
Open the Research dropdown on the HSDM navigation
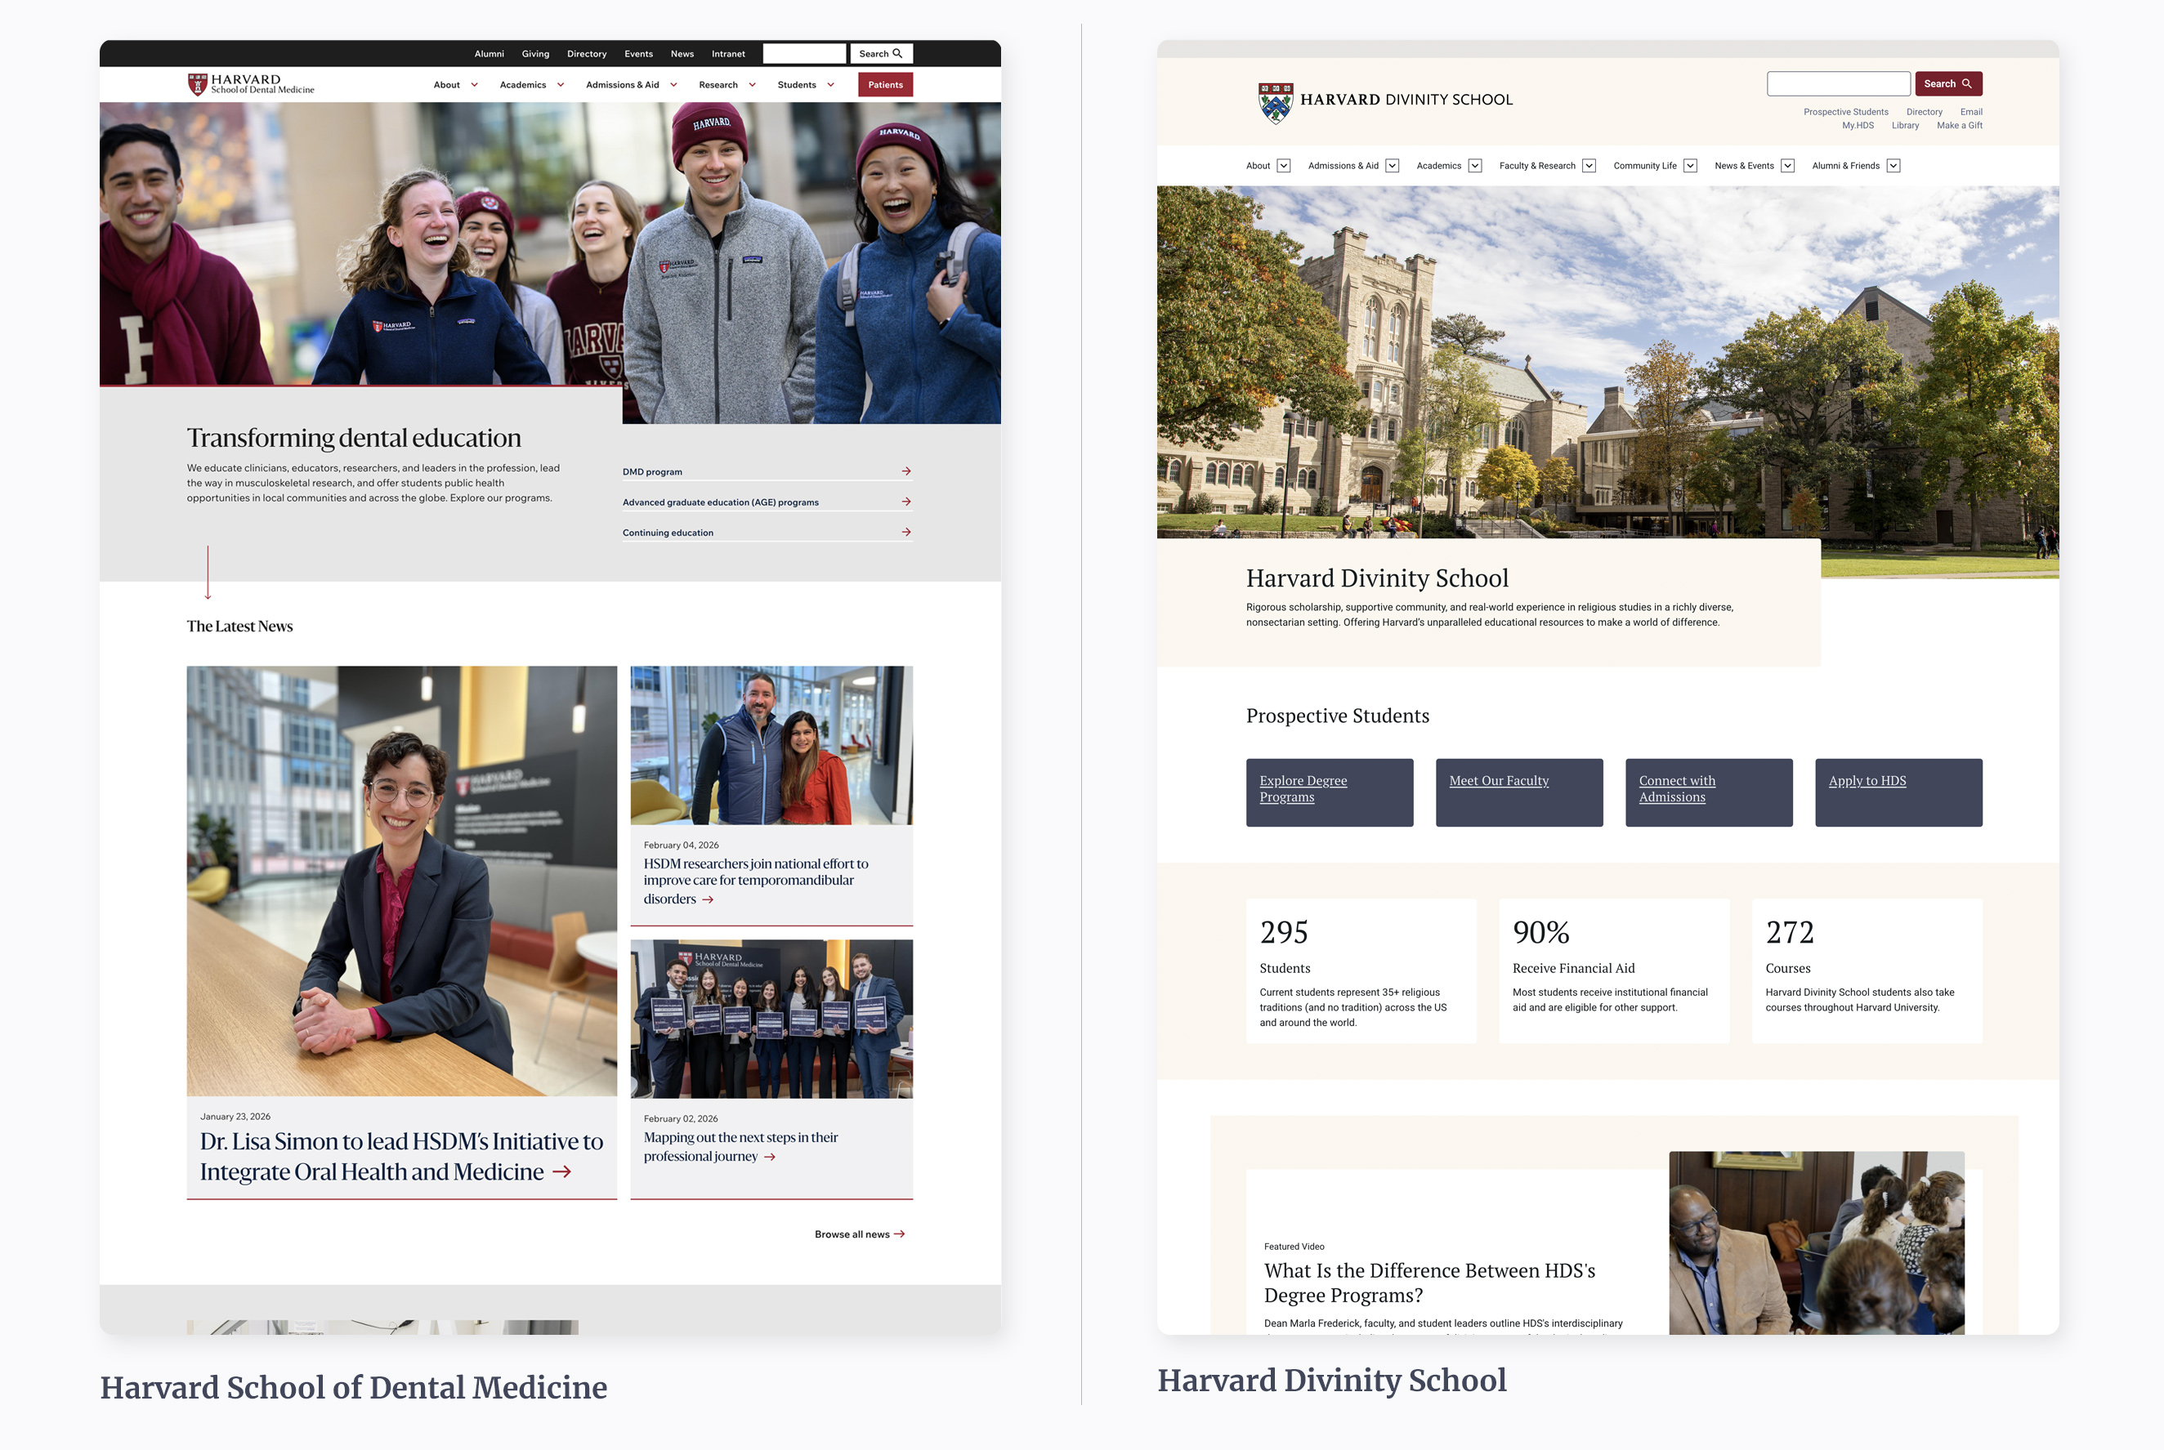(753, 85)
